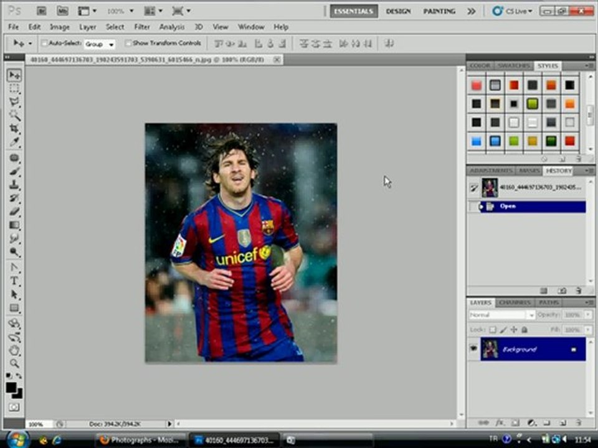Click the Background layer thumbnail
This screenshot has height=448, width=598.
pyautogui.click(x=490, y=349)
